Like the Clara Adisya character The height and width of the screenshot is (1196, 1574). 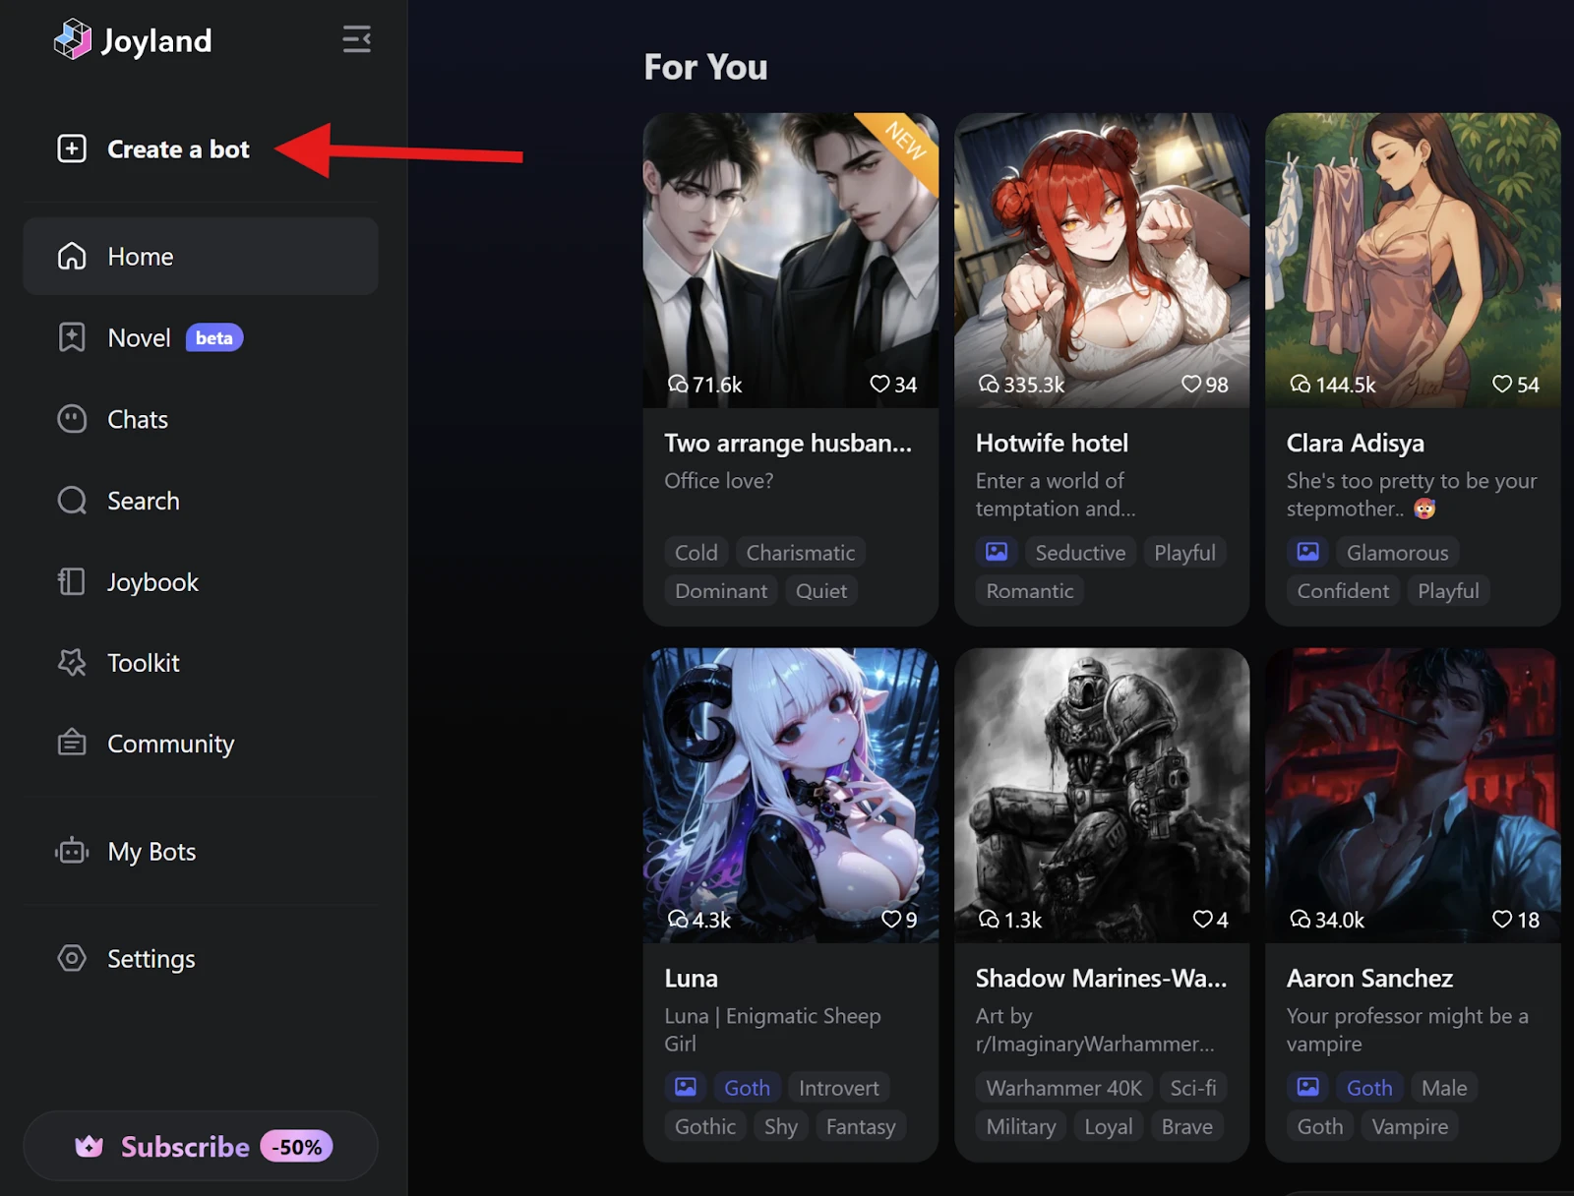(1502, 384)
